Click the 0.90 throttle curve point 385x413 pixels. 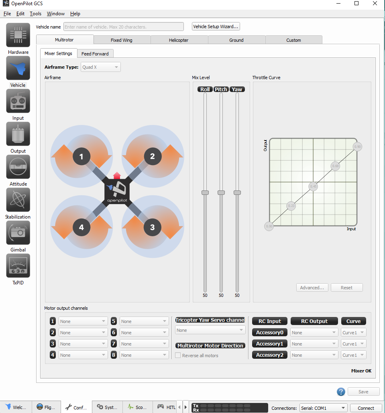click(357, 147)
